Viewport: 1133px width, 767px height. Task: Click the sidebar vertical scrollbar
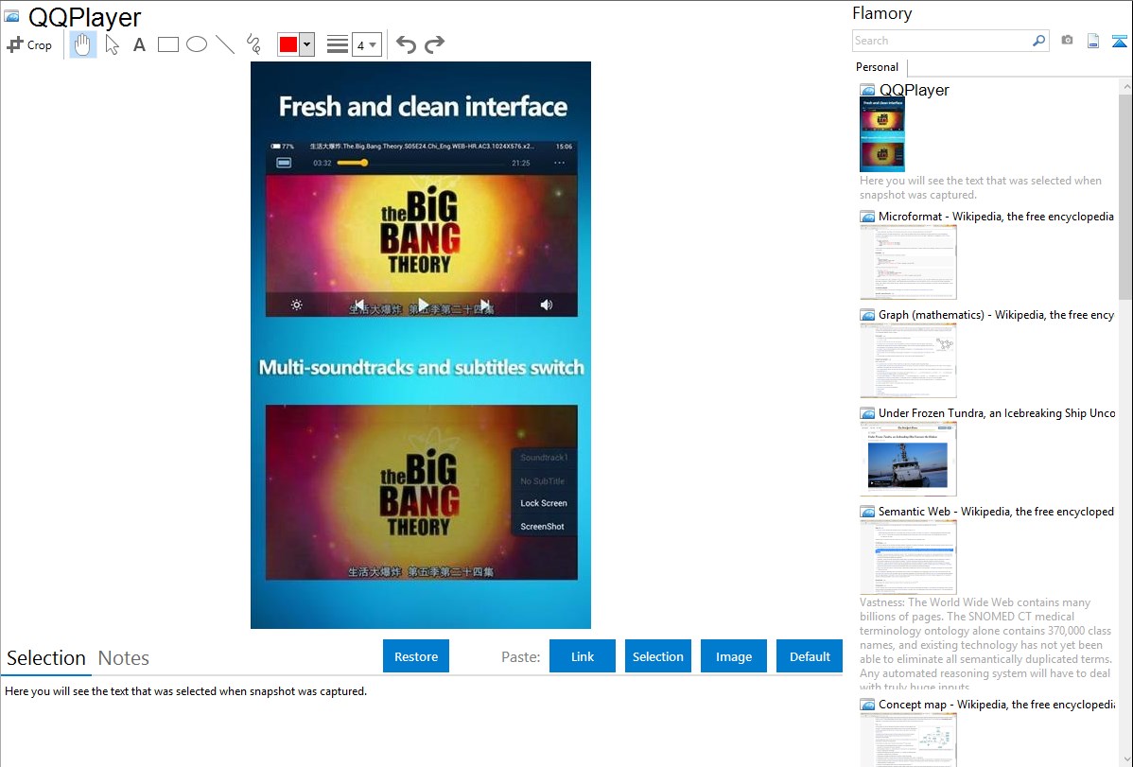tap(1125, 196)
